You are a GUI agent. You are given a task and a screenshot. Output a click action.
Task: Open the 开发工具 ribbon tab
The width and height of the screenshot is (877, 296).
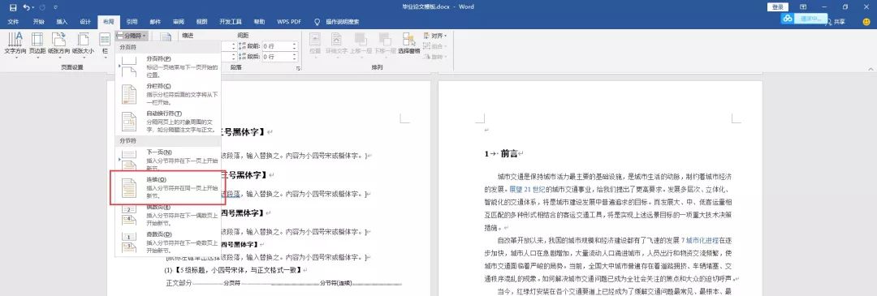[231, 22]
